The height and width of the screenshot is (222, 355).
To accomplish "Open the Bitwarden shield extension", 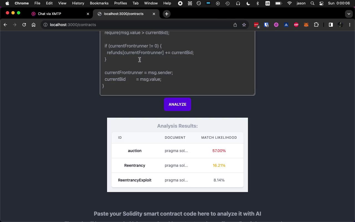I will pos(267,25).
